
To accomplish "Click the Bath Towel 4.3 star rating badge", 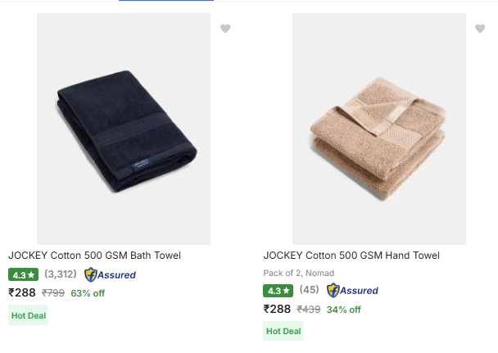I will tap(24, 275).
